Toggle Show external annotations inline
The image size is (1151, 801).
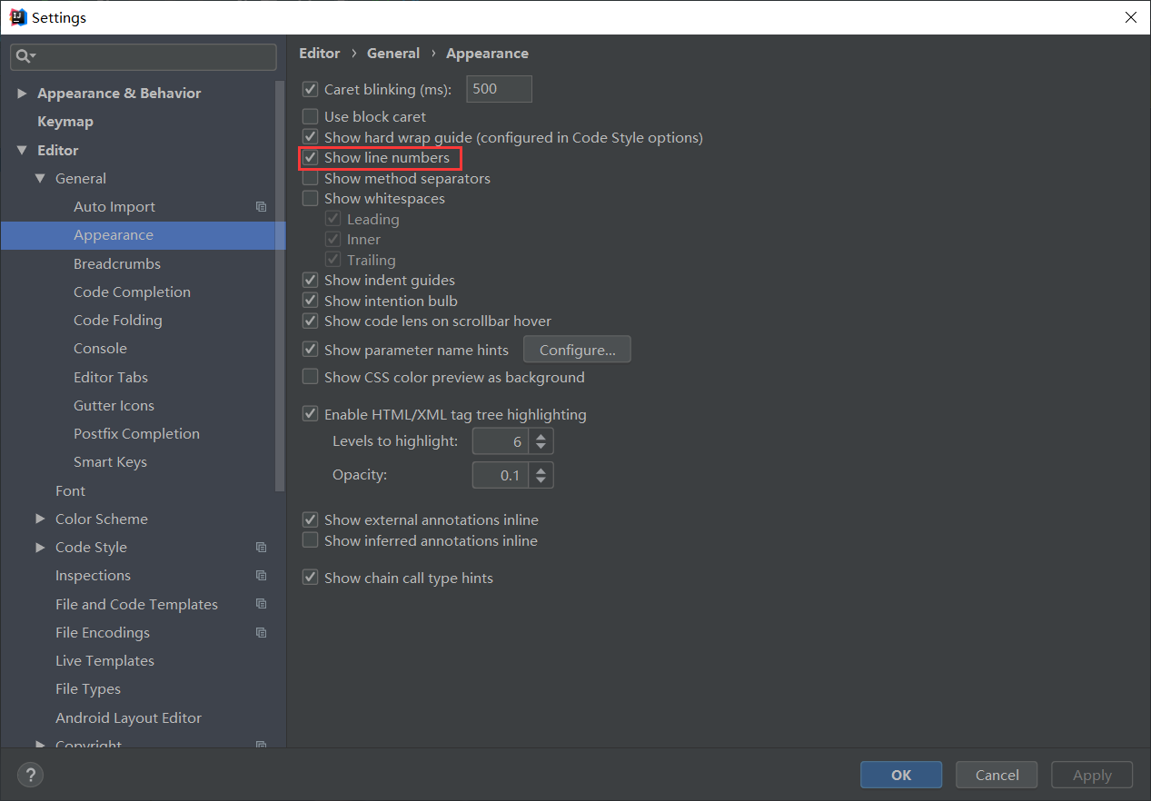311,519
